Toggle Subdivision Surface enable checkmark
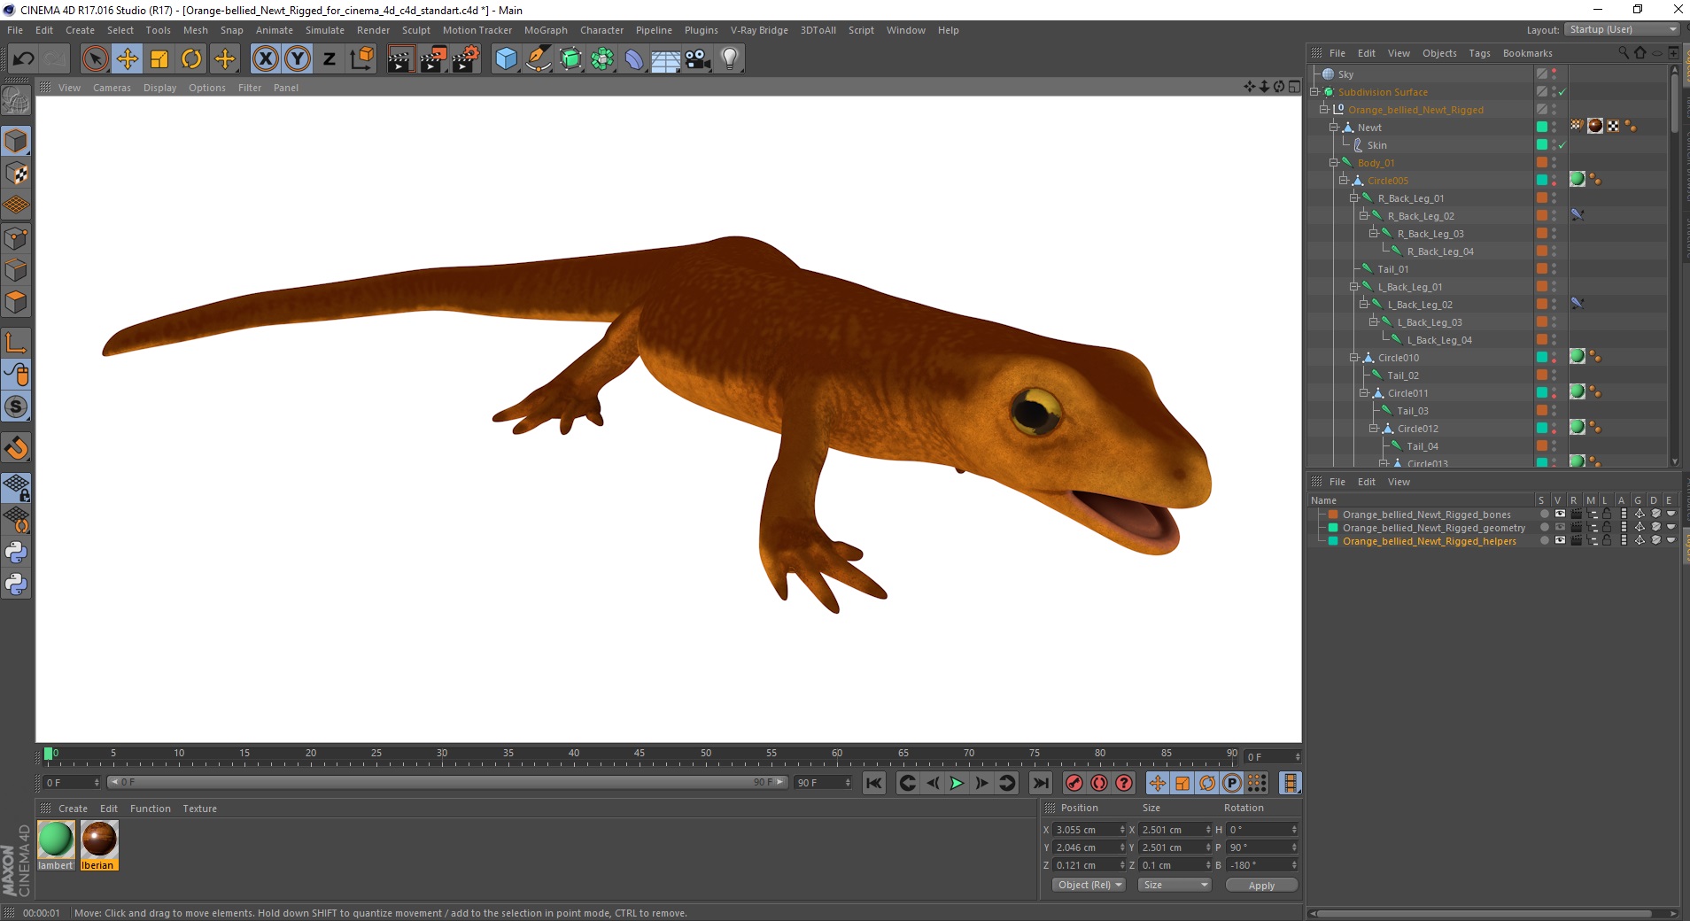1690x921 pixels. [1562, 92]
